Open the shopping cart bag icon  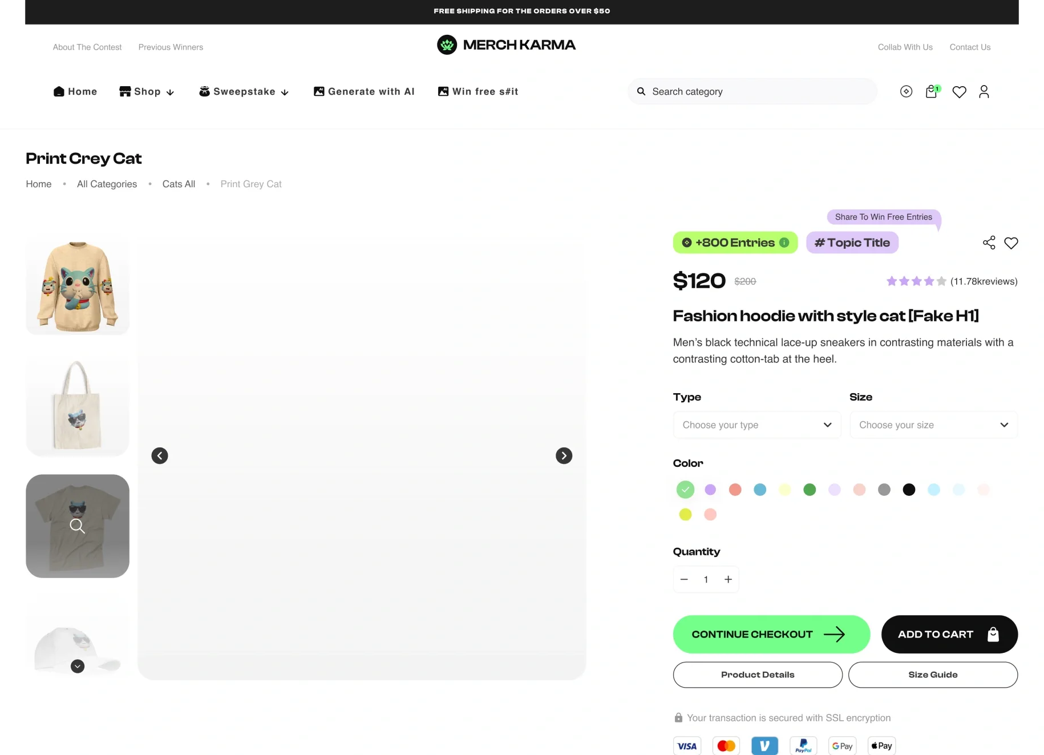(932, 91)
